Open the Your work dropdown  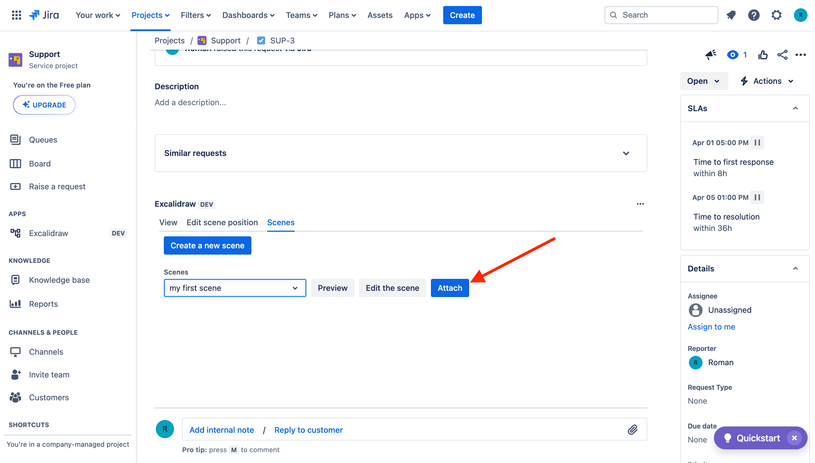pos(98,15)
